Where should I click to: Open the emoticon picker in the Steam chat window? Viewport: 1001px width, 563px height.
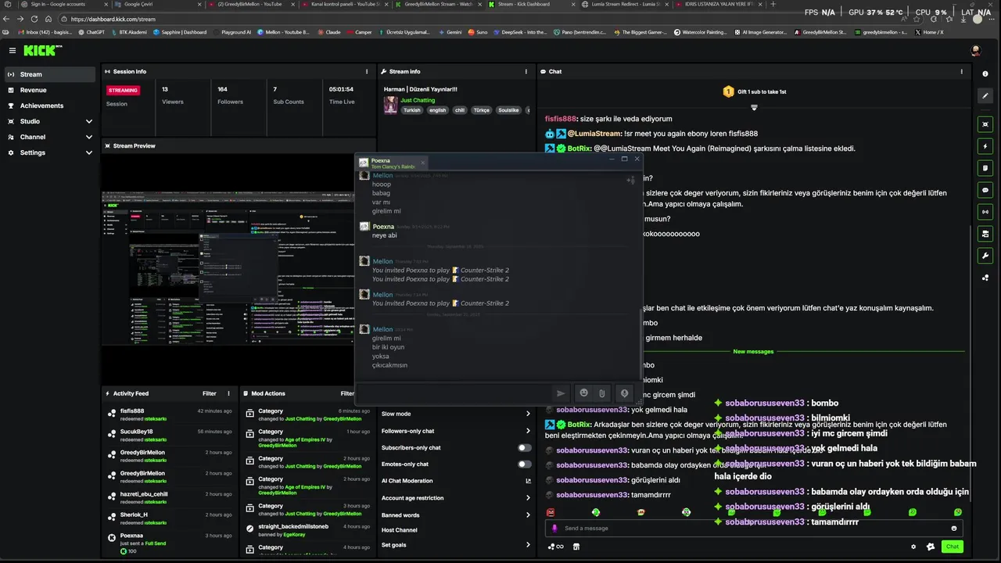point(583,393)
